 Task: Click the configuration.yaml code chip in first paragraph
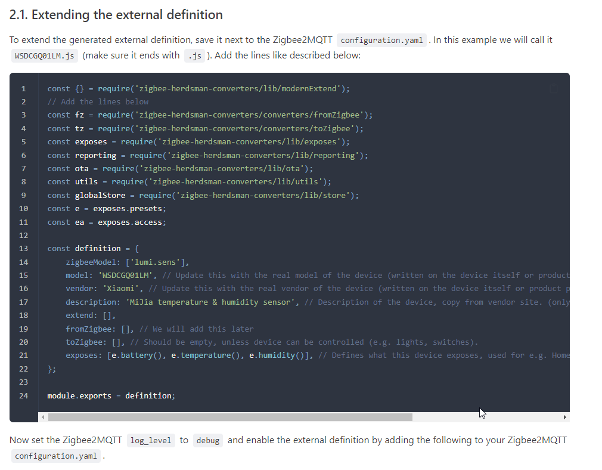[381, 41]
